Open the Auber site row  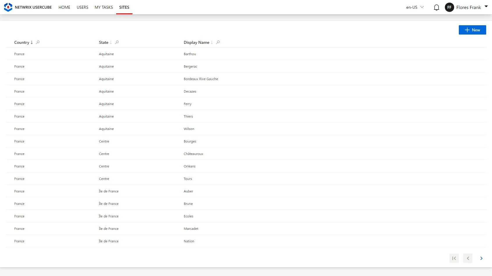point(246,191)
